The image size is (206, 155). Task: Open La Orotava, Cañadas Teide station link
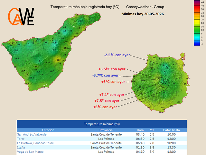(x=35, y=143)
